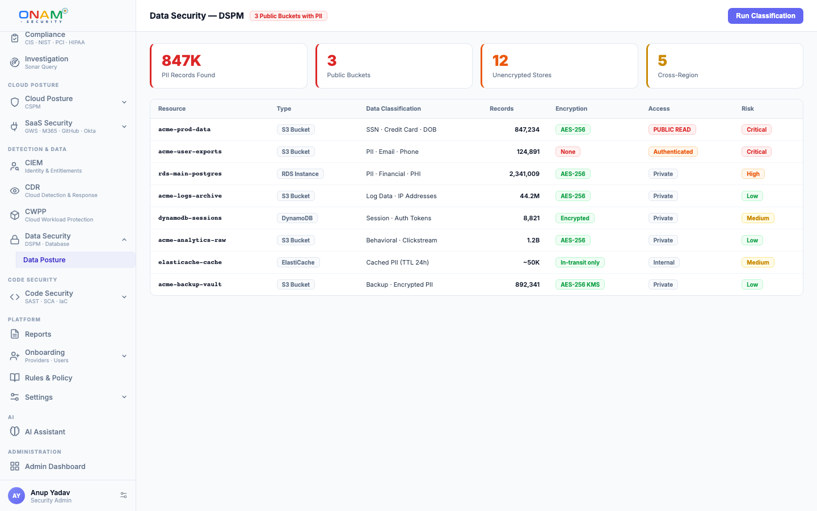Sort by the Risk column header
Screen dimensions: 817x511
click(748, 108)
